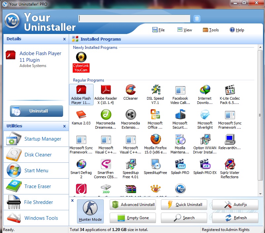Select K-Lite Codec Pack icon
This screenshot has width=265, height=233.
point(230,90)
